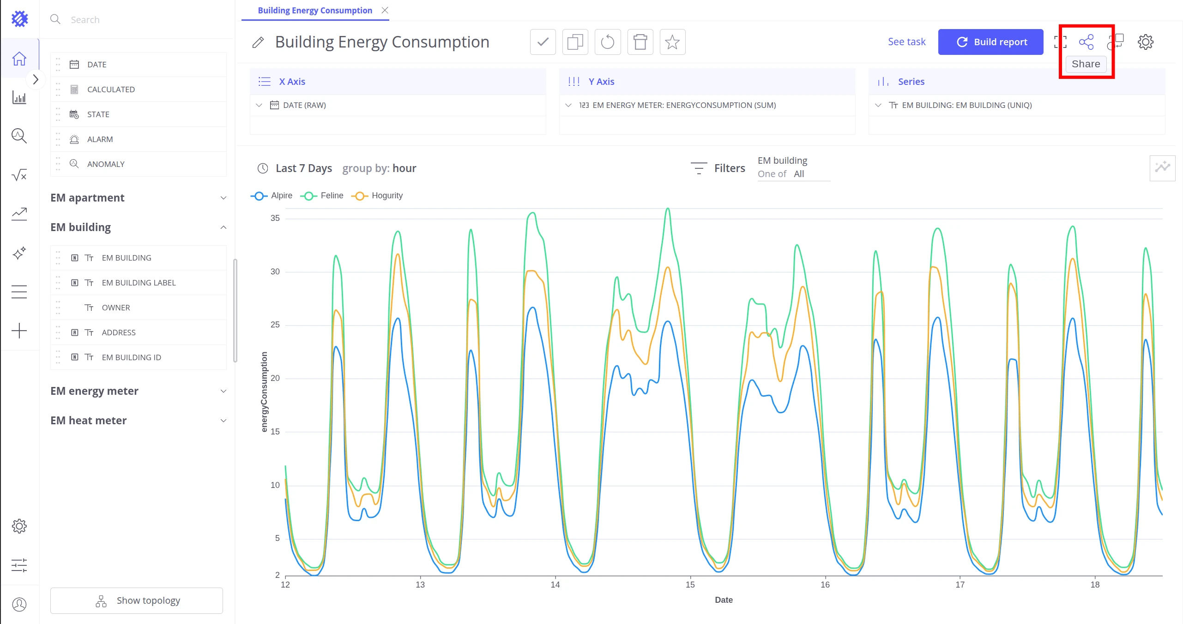Click the Build report button
Image resolution: width=1183 pixels, height=624 pixels.
pos(990,42)
